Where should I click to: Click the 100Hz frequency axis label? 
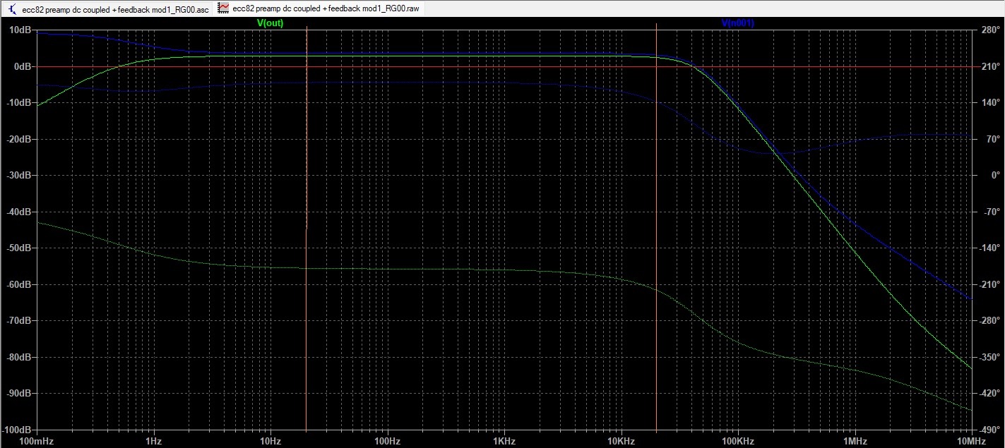(x=387, y=440)
